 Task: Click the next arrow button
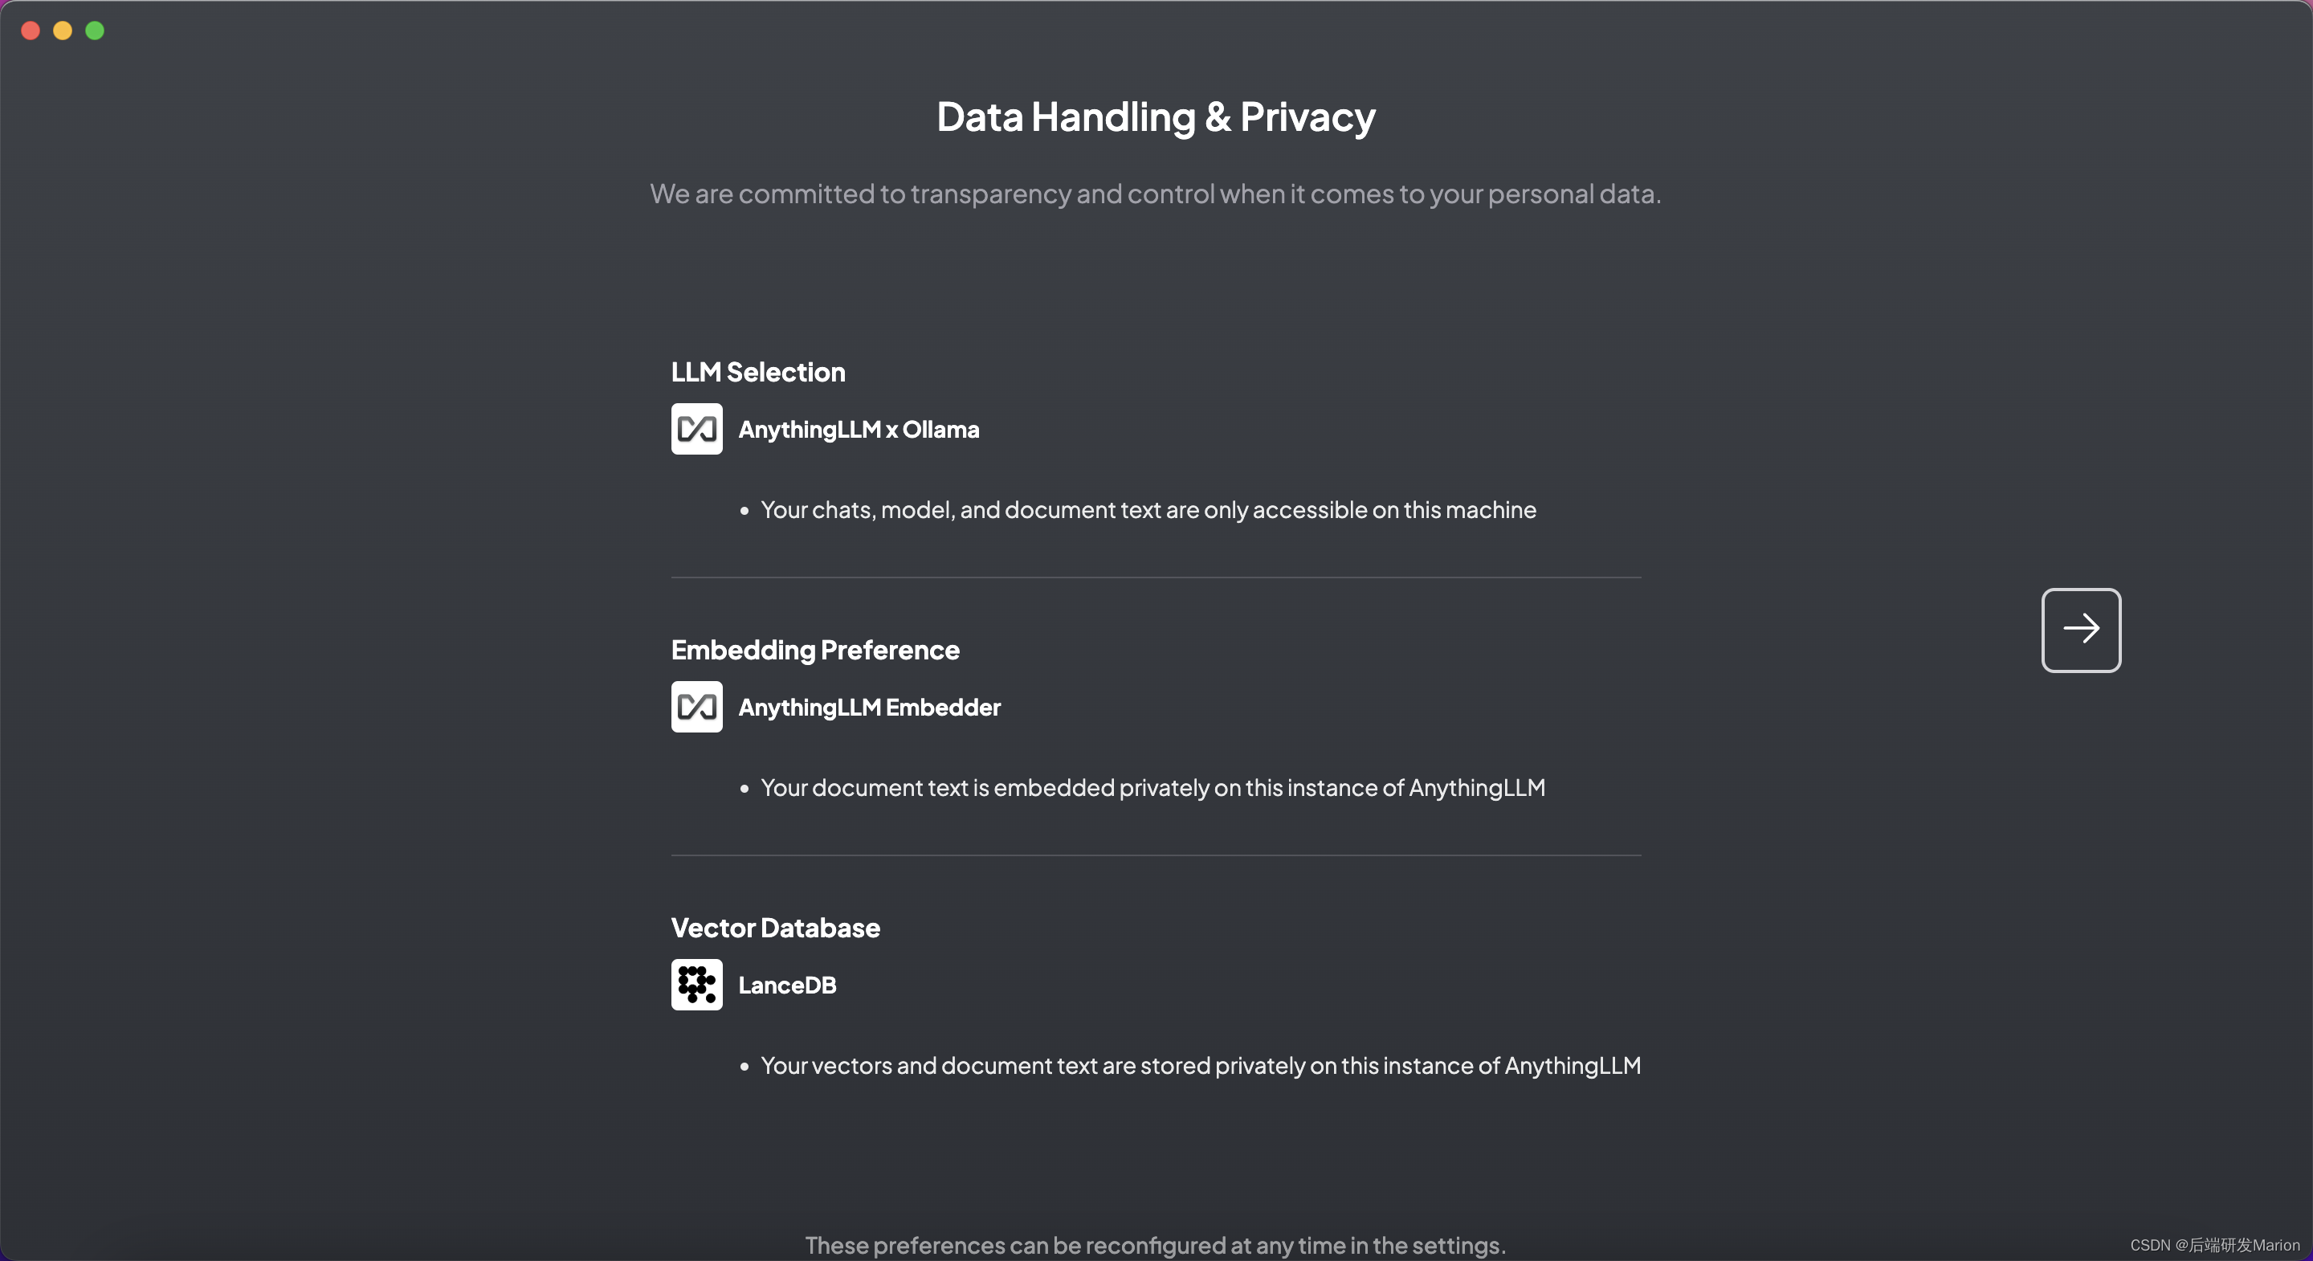click(2080, 630)
